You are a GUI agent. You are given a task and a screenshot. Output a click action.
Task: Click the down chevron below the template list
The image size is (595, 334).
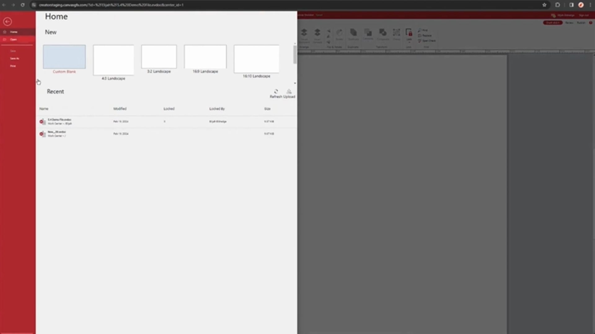[294, 83]
